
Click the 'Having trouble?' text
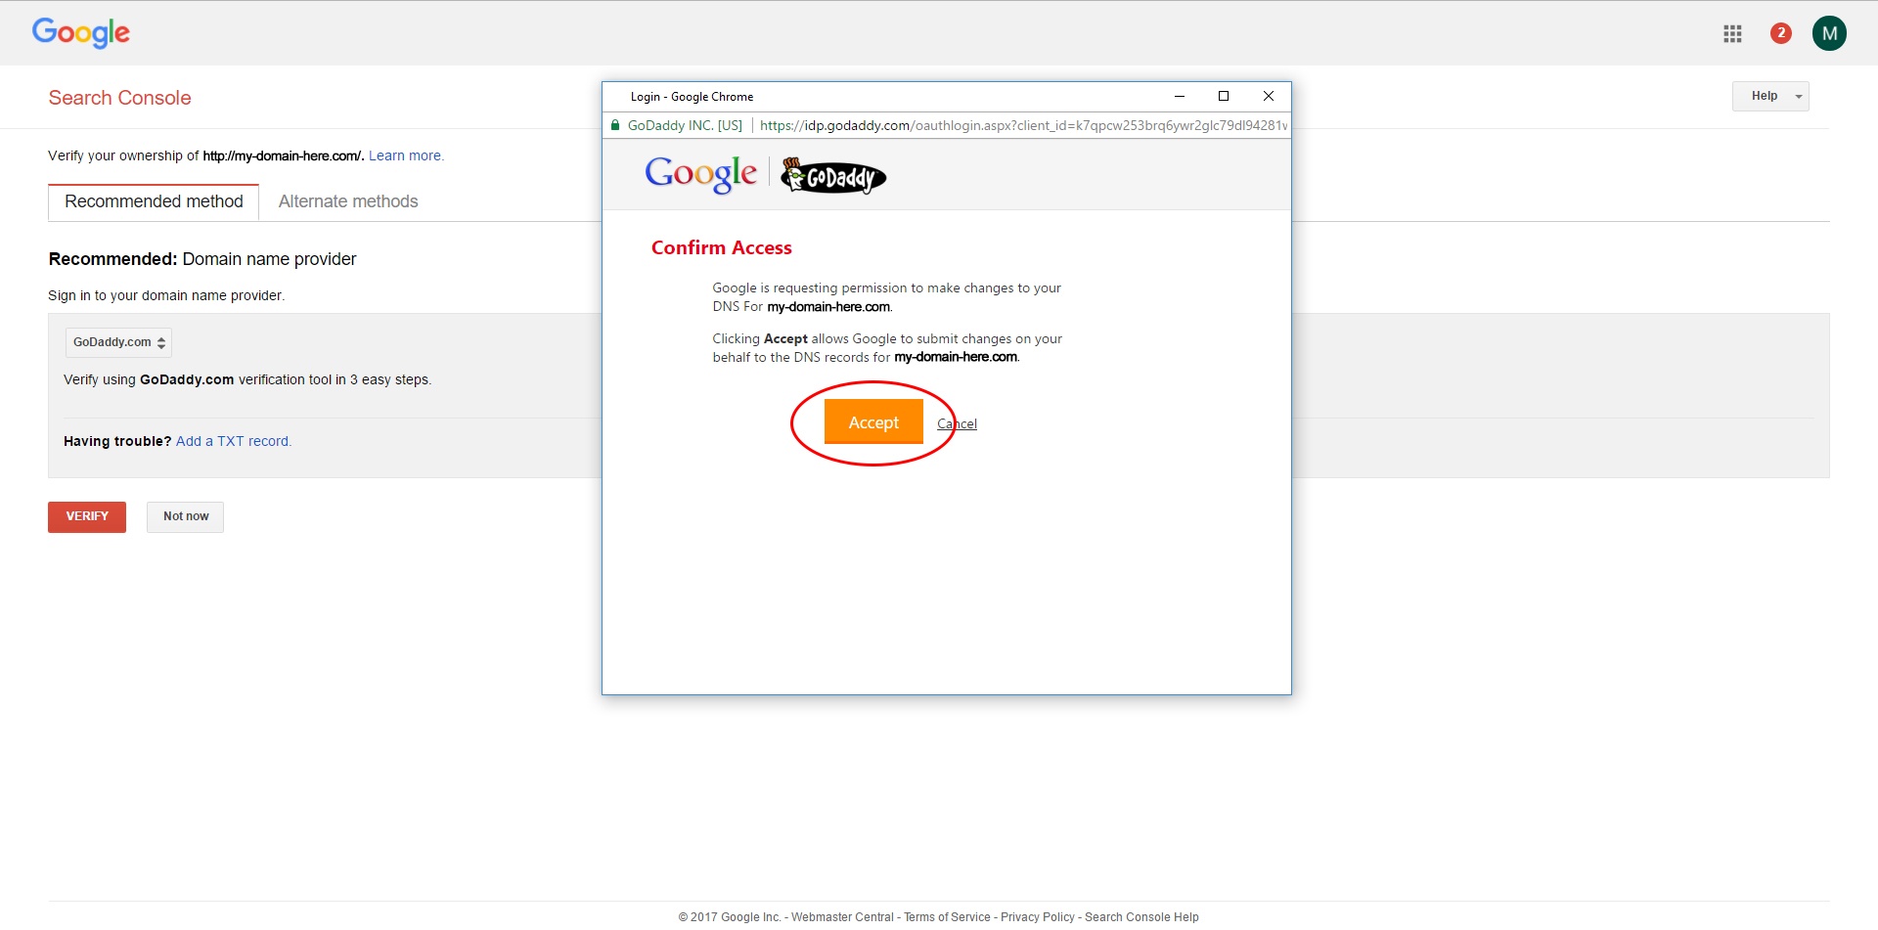[x=117, y=441]
